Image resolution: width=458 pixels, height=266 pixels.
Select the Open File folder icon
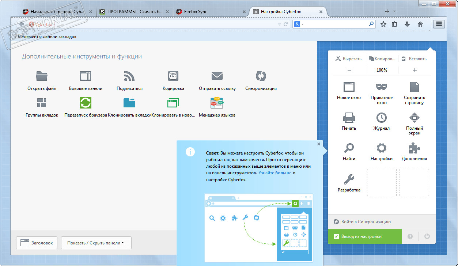(42, 76)
